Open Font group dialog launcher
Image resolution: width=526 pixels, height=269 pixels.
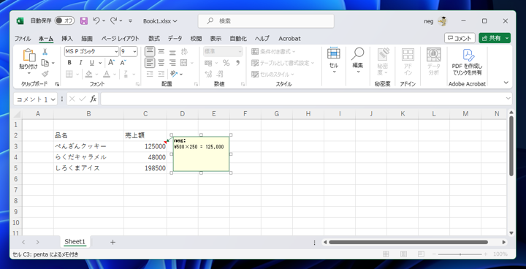click(x=137, y=84)
